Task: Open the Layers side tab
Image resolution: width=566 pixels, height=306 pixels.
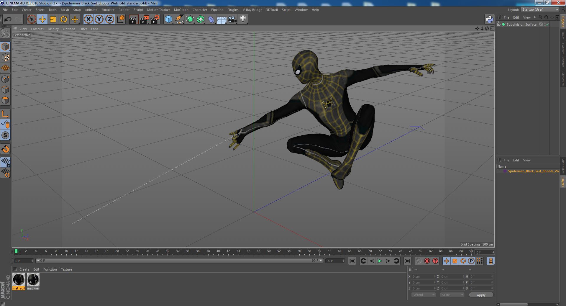Action: point(563,182)
